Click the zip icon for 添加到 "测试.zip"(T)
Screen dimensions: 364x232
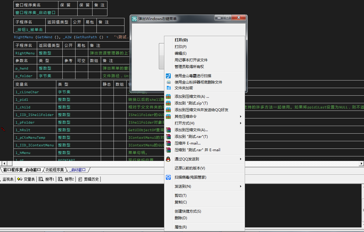(x=168, y=103)
